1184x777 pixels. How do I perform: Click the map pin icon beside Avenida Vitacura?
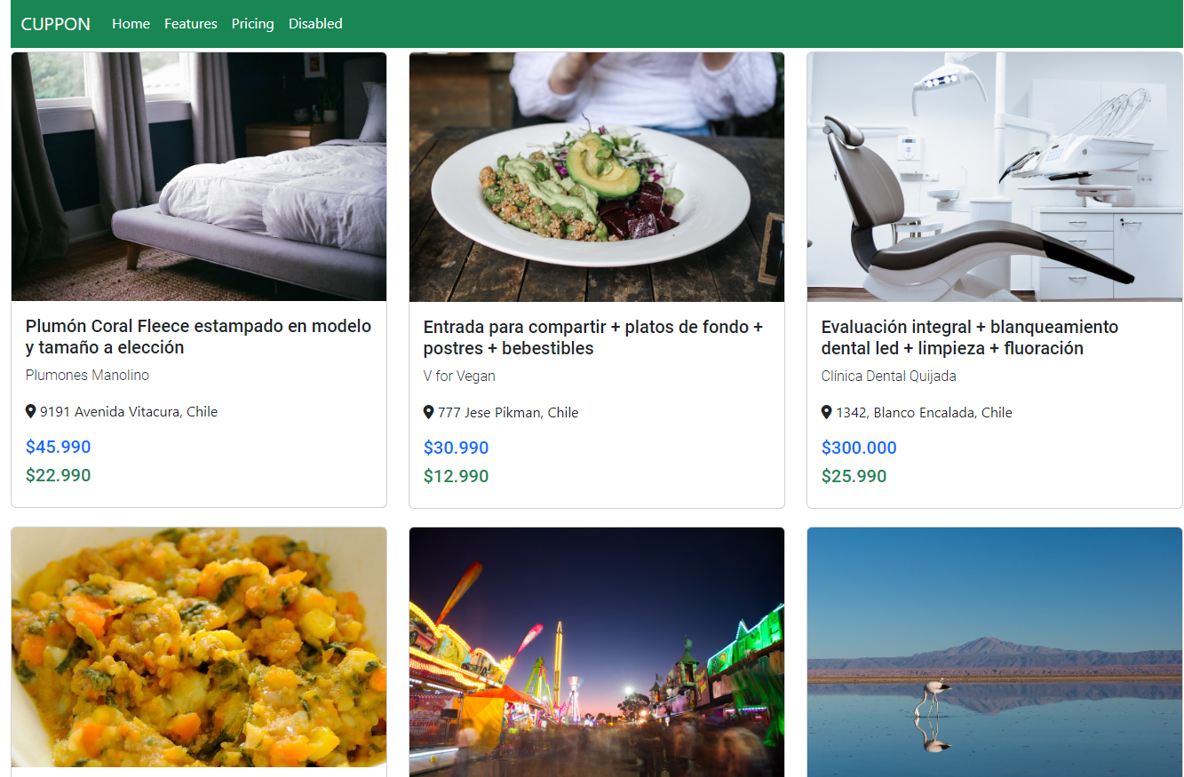31,411
